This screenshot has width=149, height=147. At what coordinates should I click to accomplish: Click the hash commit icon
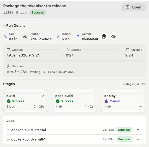(x=78, y=36)
